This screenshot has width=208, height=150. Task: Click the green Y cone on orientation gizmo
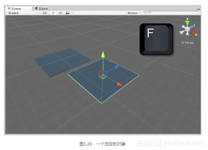coord(187,23)
